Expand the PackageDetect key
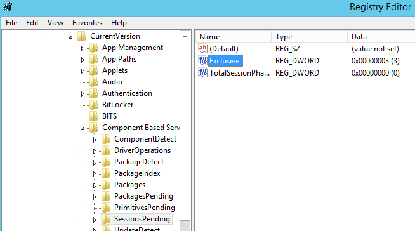Screen dimensions: 415x231 95,162
